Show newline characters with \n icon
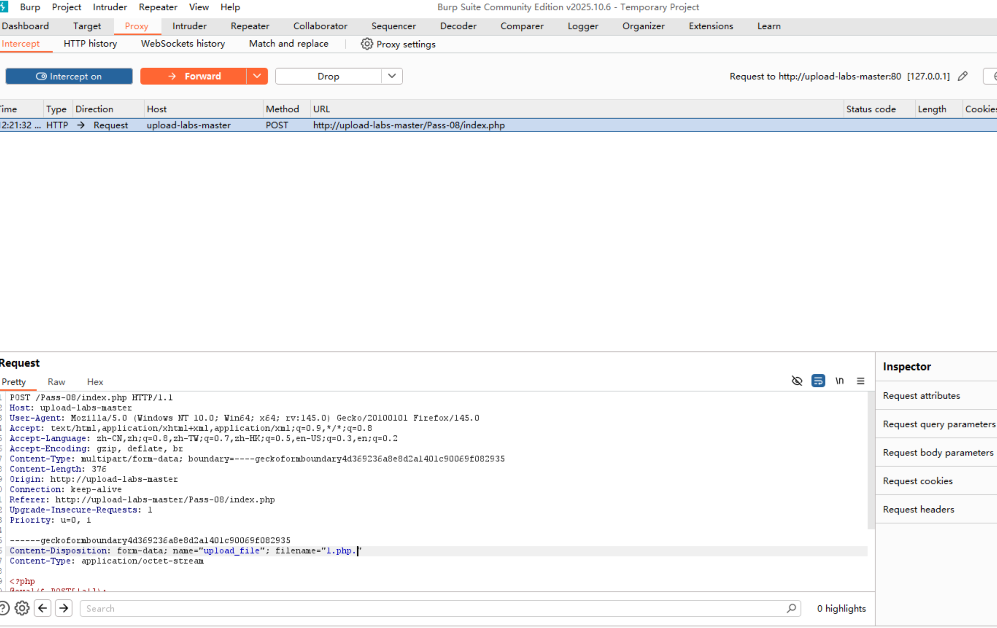The width and height of the screenshot is (997, 628). coord(839,381)
